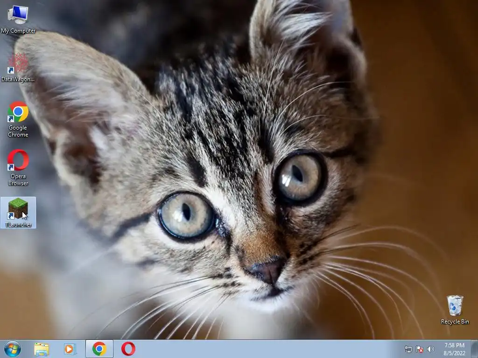This screenshot has height=358, width=478.
Task: Select the DataWagon desktop shortcut
Action: tap(18, 68)
